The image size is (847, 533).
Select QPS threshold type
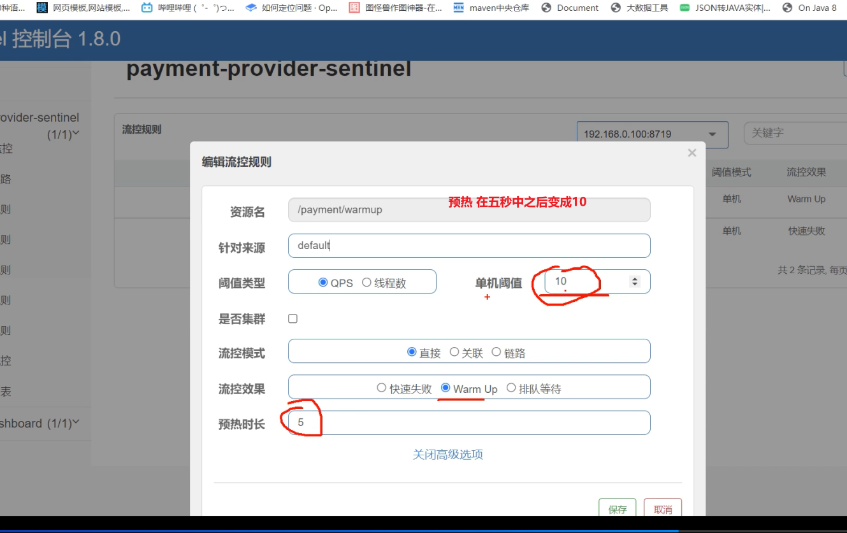point(323,282)
